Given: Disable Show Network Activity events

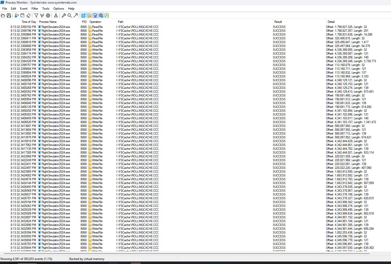Looking at the screenshot, I should tap(95, 15).
